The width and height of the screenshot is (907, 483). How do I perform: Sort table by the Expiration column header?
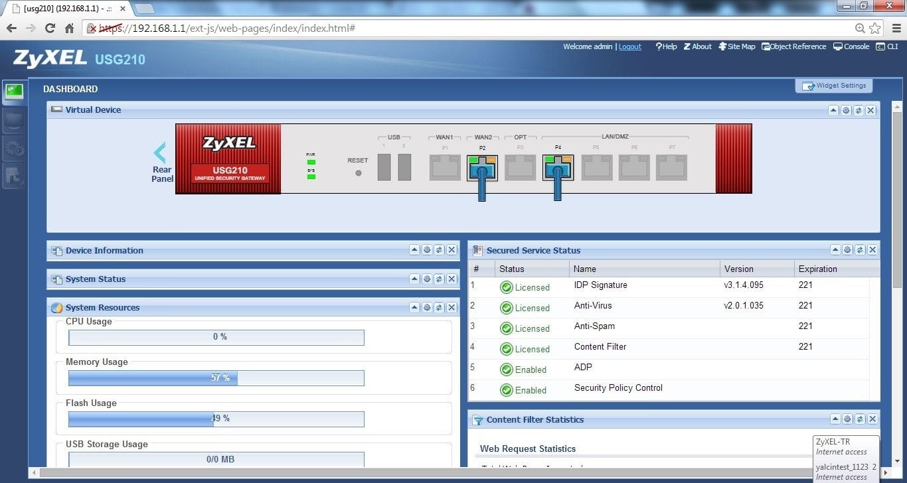837,269
